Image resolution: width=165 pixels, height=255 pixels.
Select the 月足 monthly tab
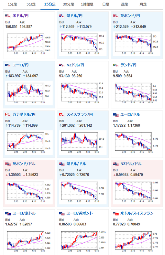tap(143, 4)
